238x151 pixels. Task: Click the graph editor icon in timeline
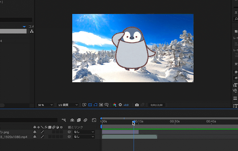(x=94, y=120)
